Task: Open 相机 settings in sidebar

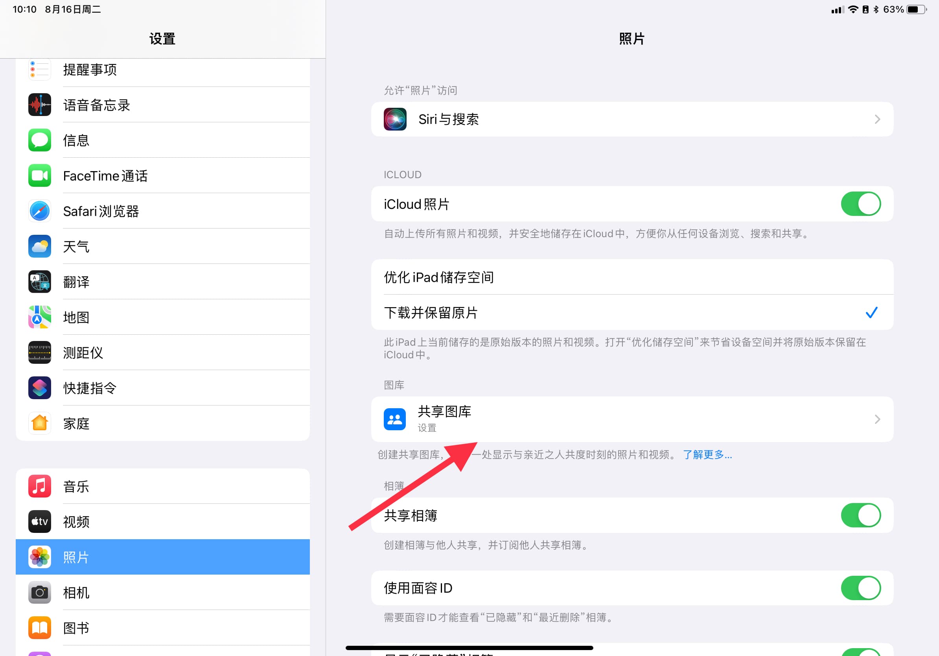Action: click(x=163, y=592)
